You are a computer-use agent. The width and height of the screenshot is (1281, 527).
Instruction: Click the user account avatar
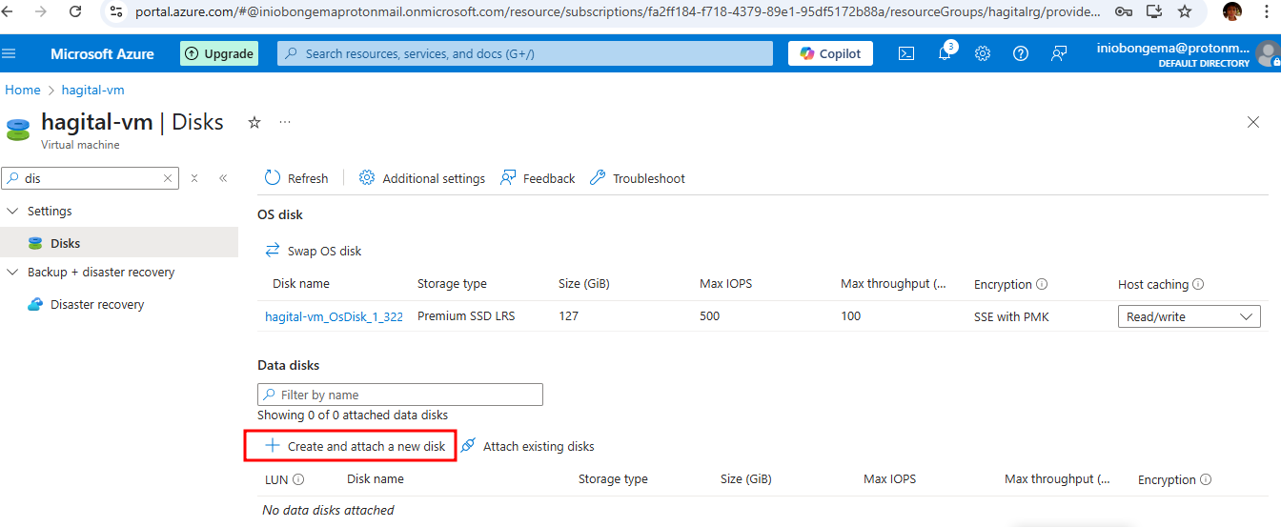1268,53
